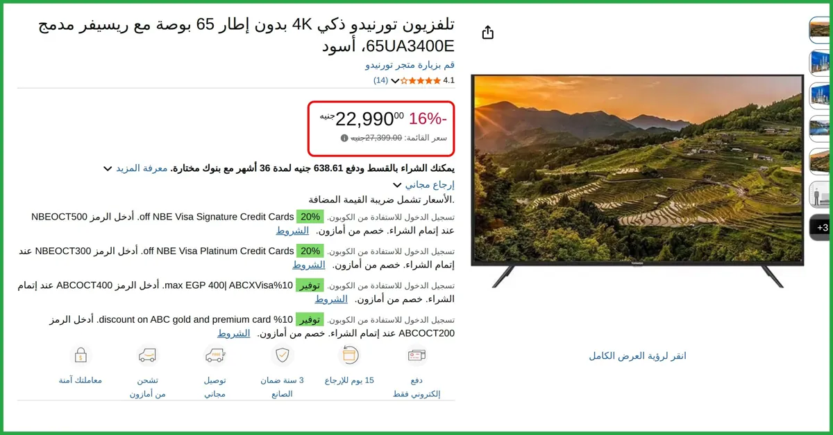Click the 3 سنة ضمان الصانع label
833x435 pixels.
coord(283,387)
